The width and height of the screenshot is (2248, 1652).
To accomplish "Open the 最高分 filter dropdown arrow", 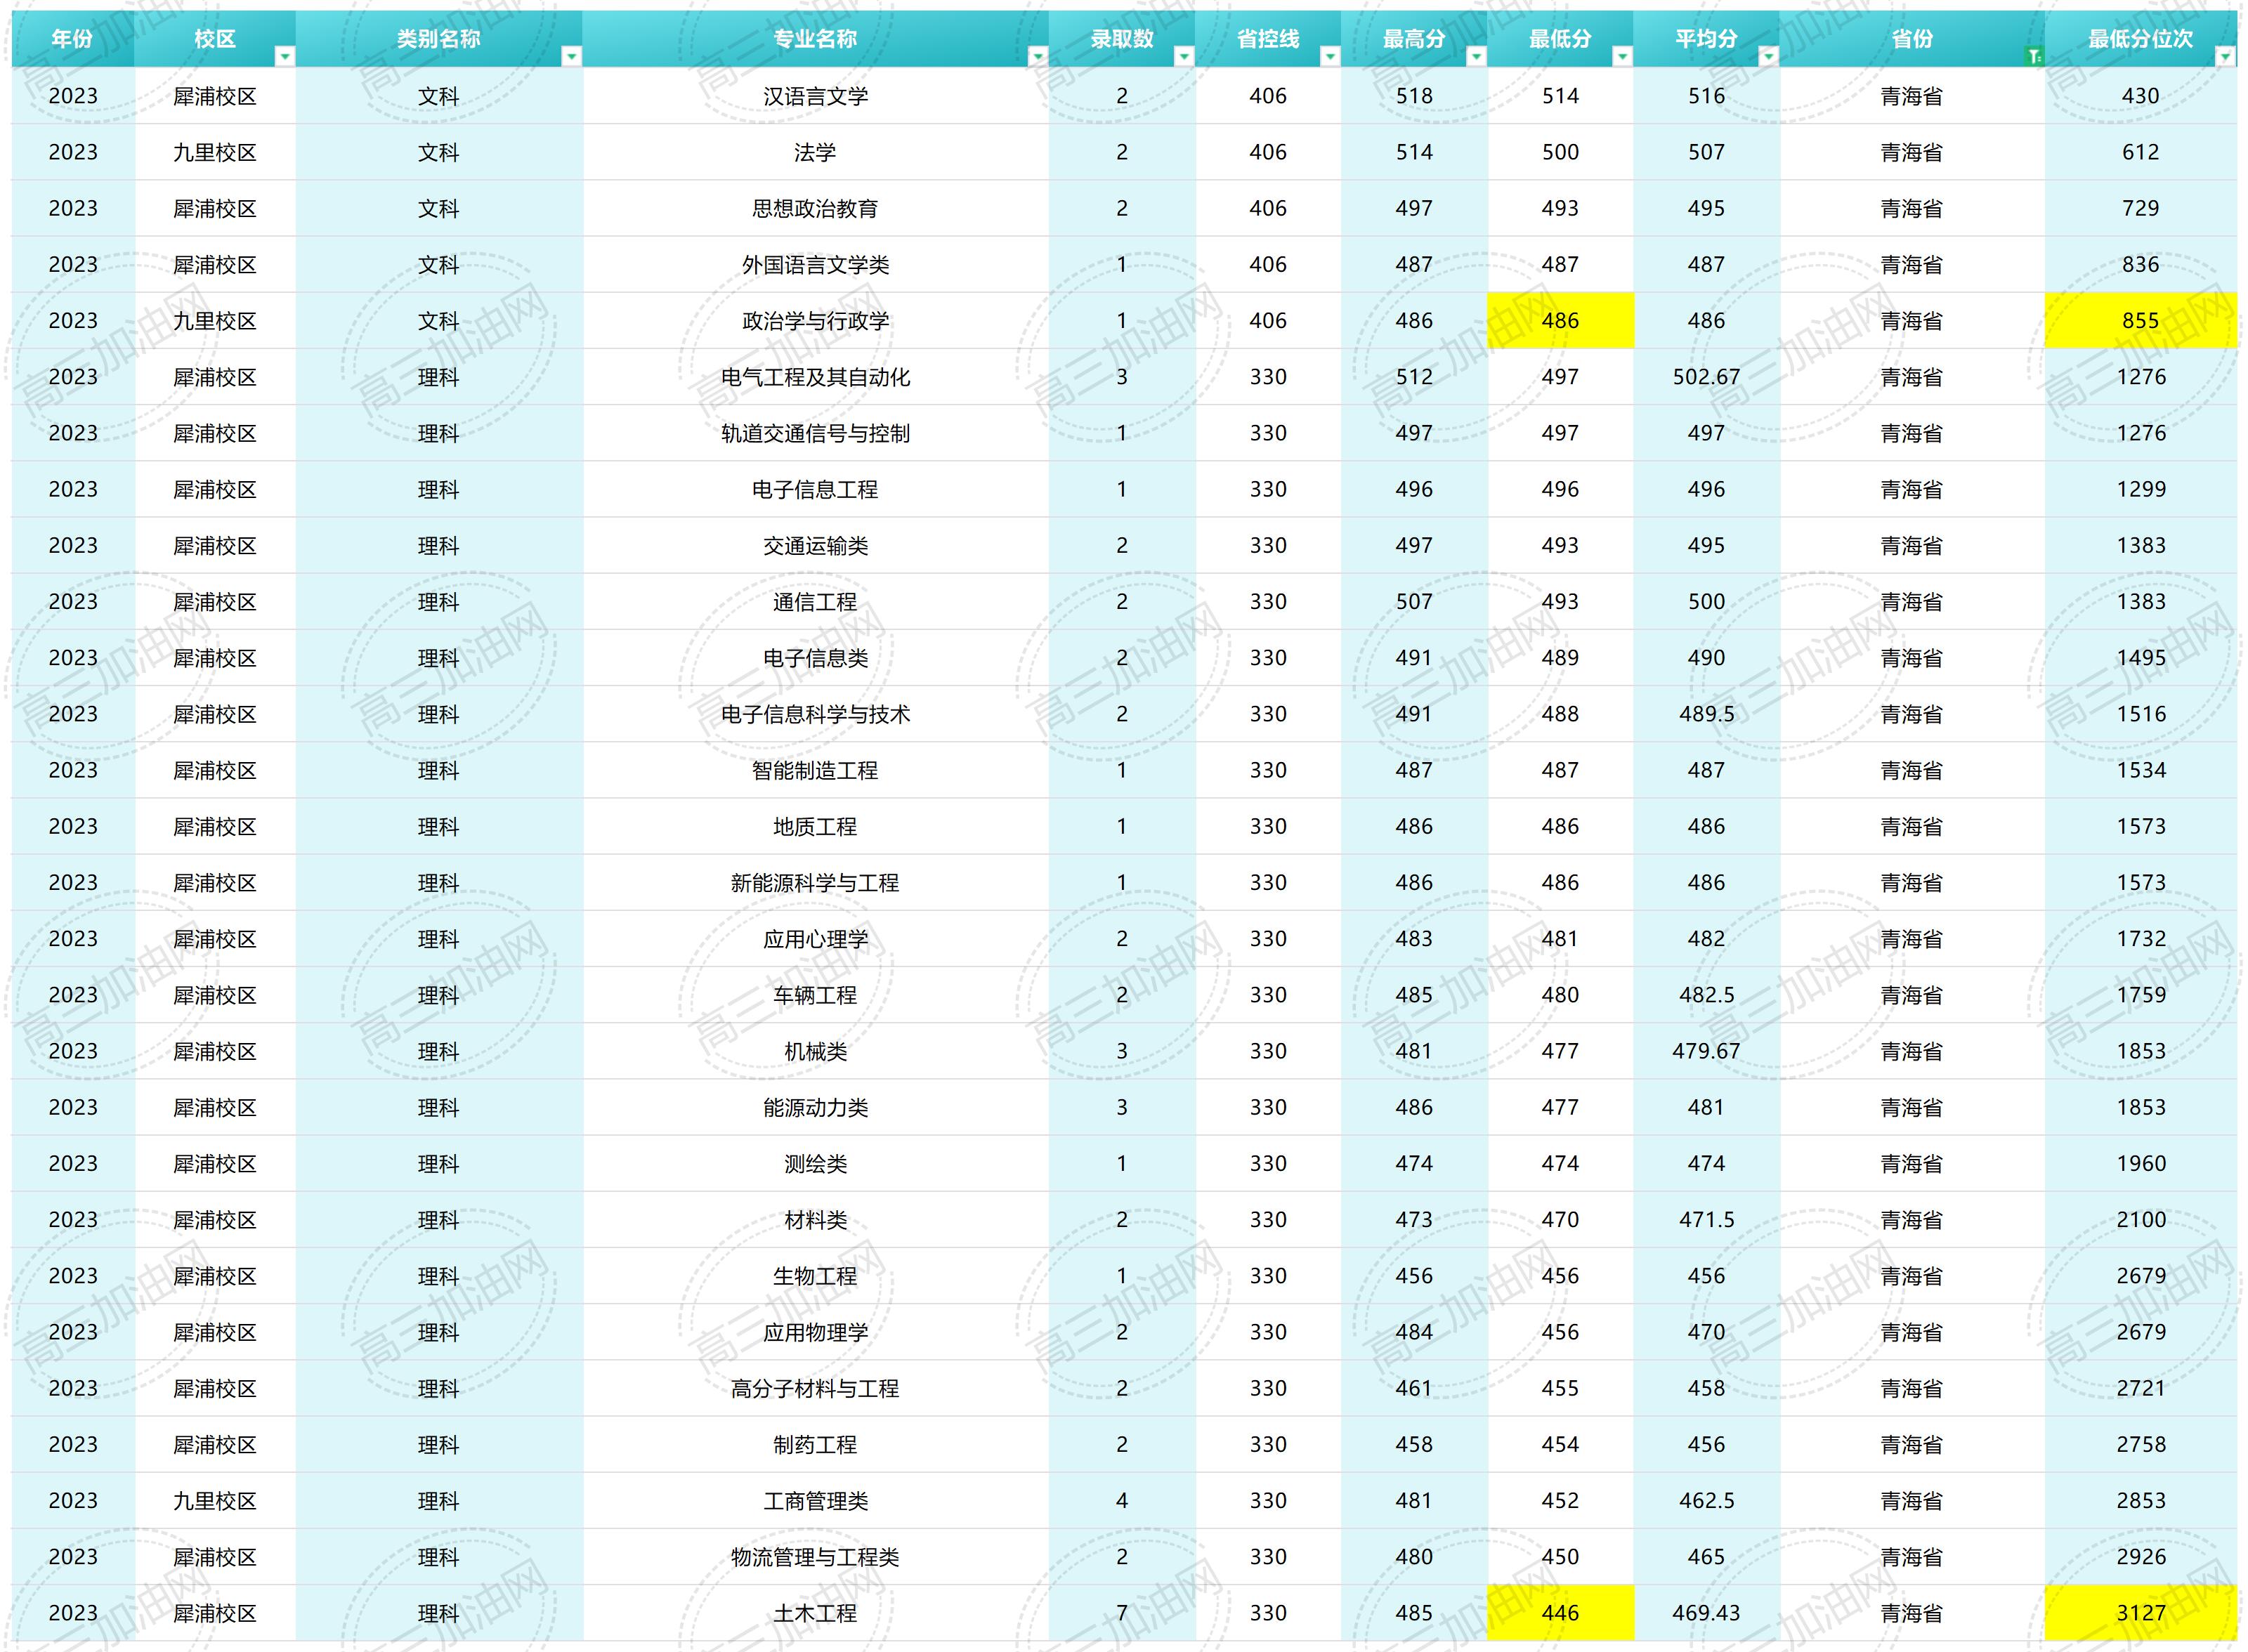I will click(1476, 57).
